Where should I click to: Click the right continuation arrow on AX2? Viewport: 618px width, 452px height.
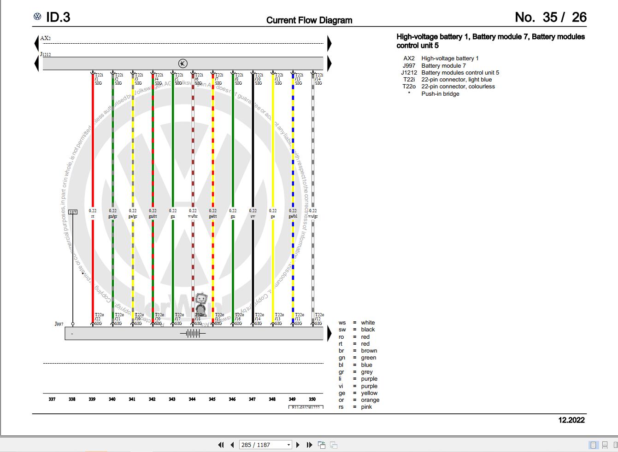(330, 44)
